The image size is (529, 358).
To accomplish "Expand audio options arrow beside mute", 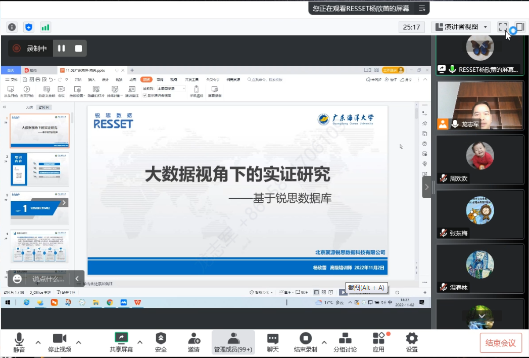I will pyautogui.click(x=38, y=342).
